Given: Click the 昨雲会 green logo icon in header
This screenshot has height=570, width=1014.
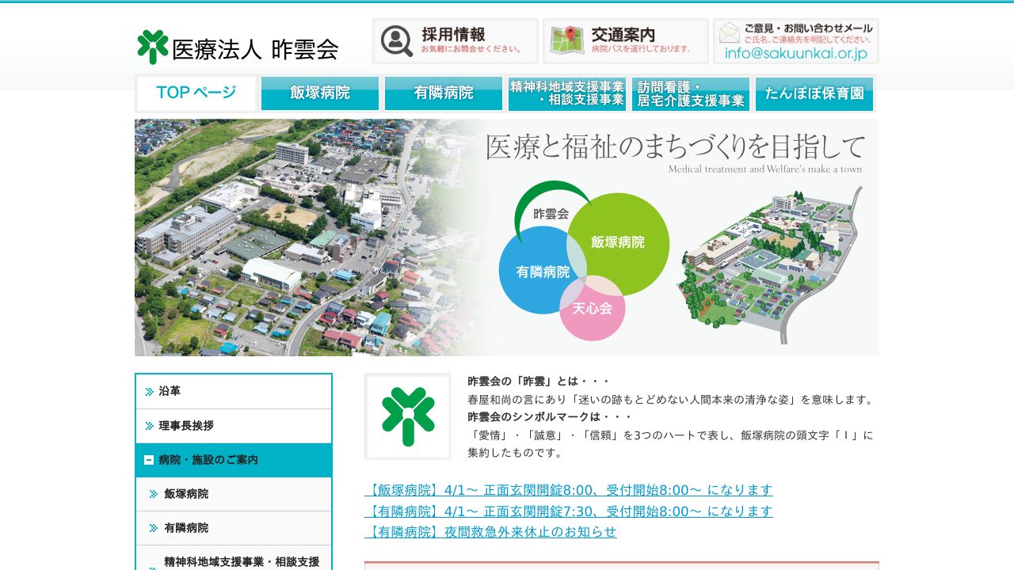Looking at the screenshot, I should tap(152, 47).
